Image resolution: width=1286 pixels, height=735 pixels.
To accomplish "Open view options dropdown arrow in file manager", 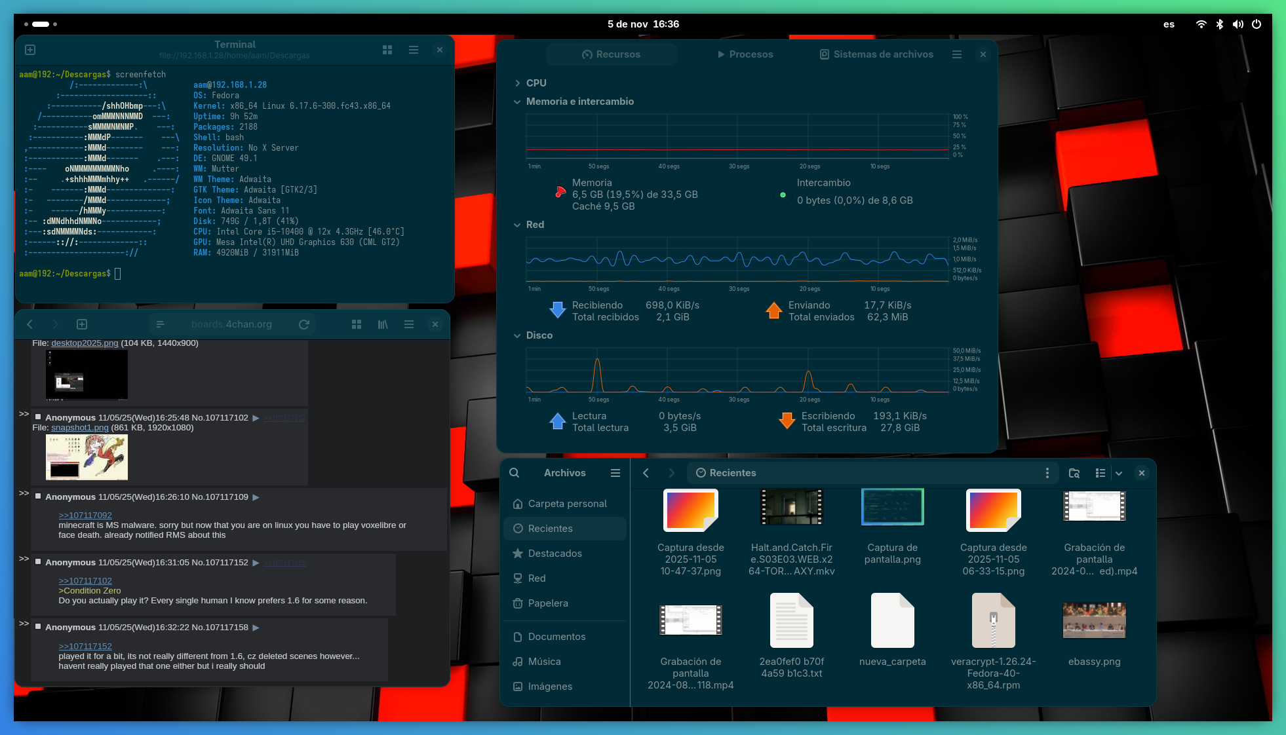I will (x=1119, y=473).
